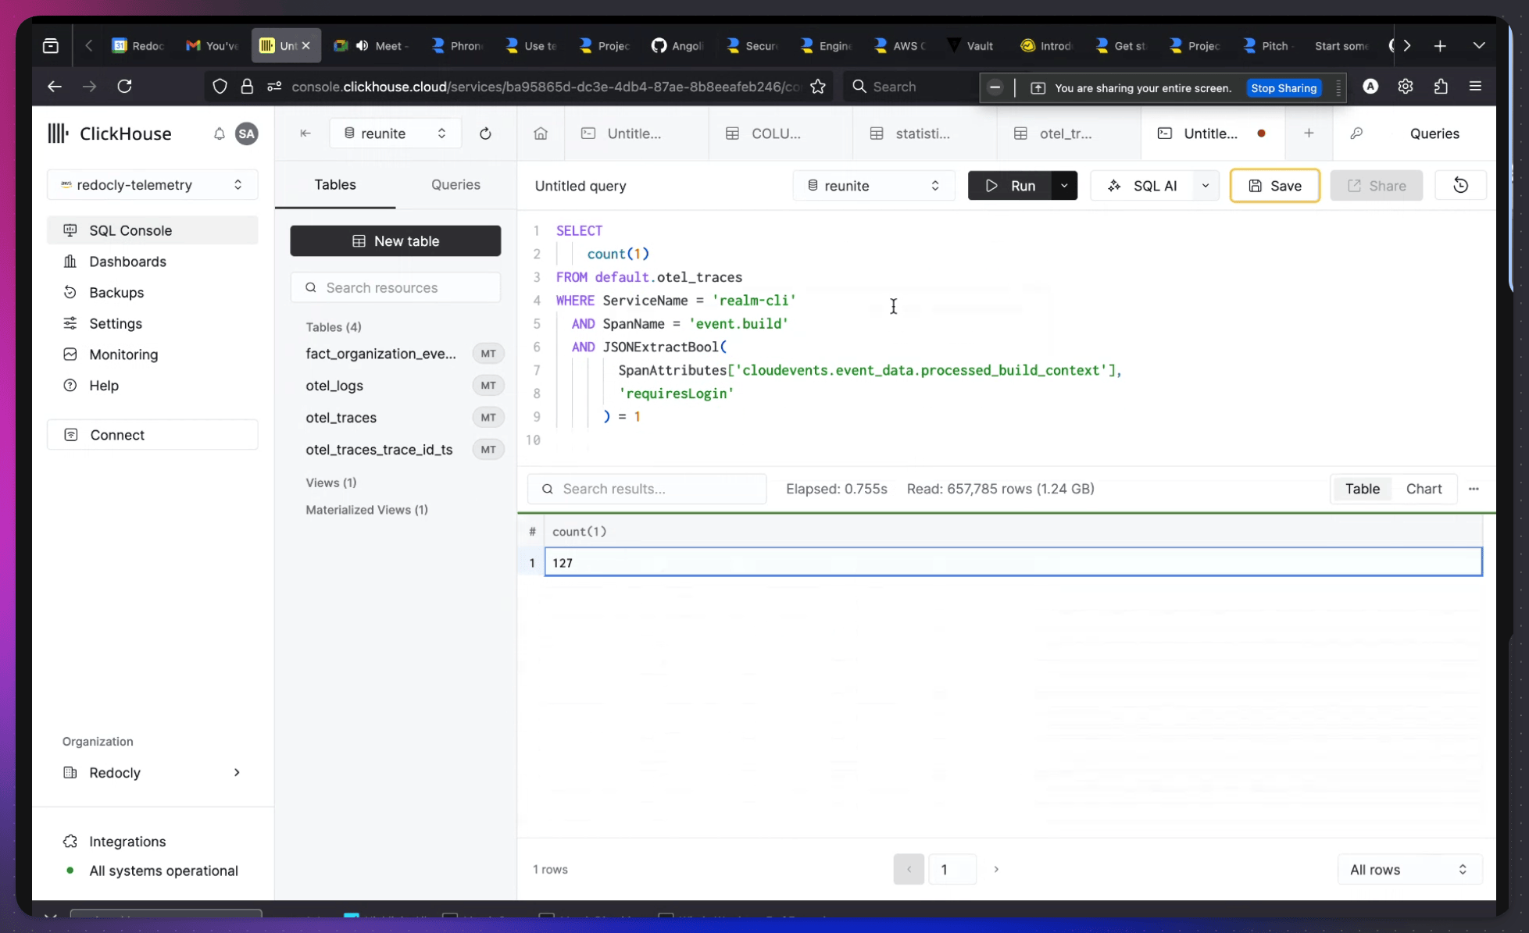Click the Search results field
This screenshot has width=1529, height=933.
647,489
